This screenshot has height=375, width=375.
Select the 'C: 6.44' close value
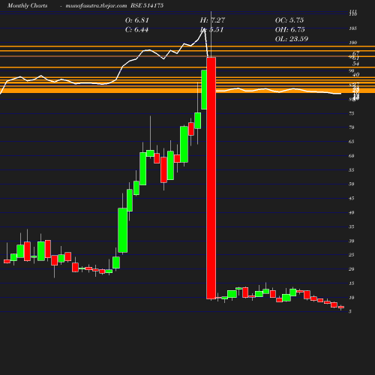tap(136, 30)
